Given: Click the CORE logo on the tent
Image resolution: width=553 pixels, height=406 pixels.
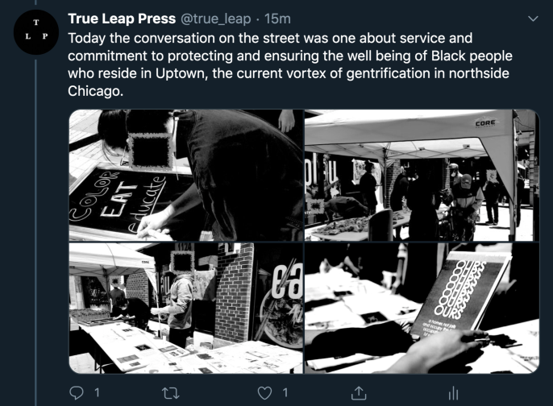Looking at the screenshot, I should tap(485, 123).
